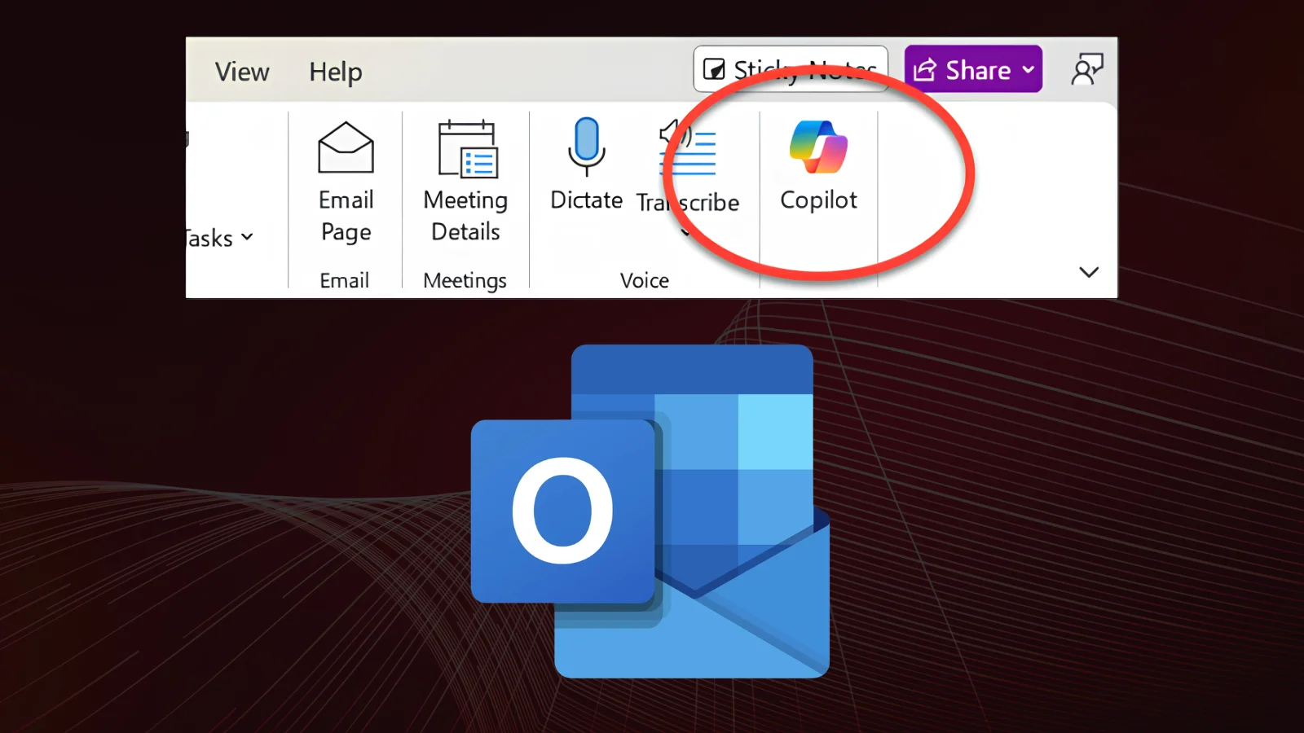1304x733 pixels.
Task: Open the Help ribbon tab
Action: [335, 72]
